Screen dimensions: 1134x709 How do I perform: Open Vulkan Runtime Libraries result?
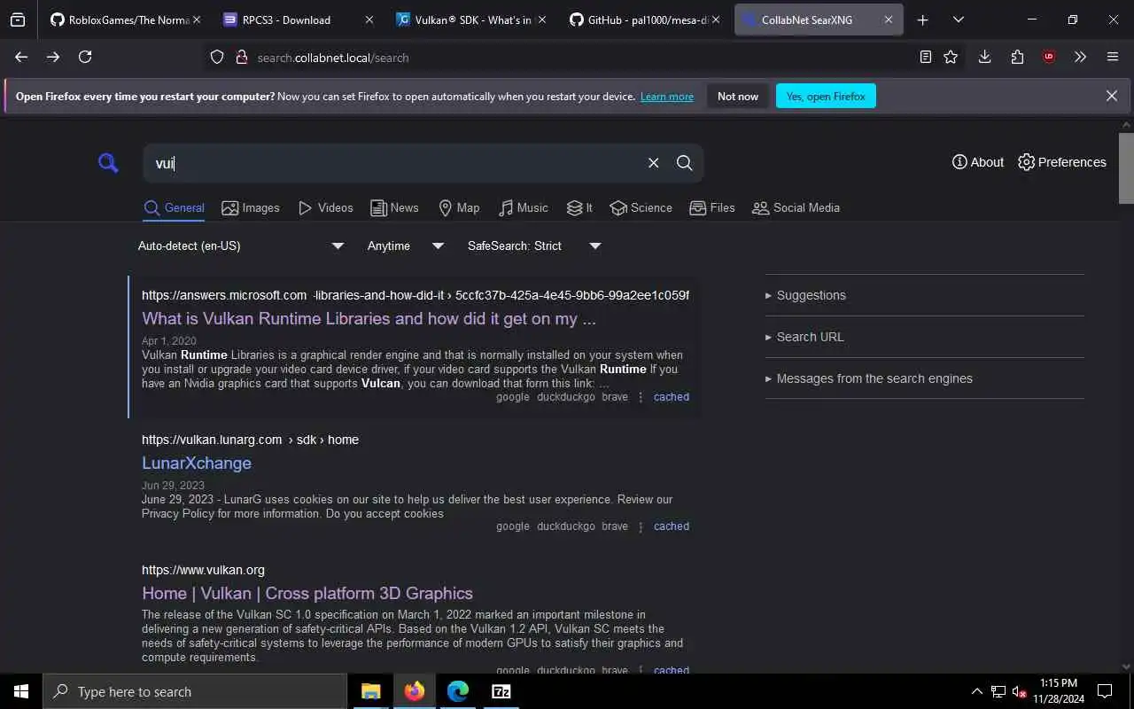pyautogui.click(x=369, y=319)
